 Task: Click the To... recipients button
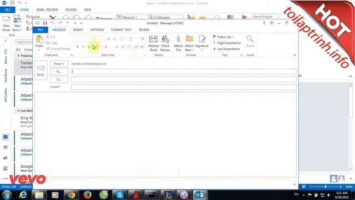(59, 72)
